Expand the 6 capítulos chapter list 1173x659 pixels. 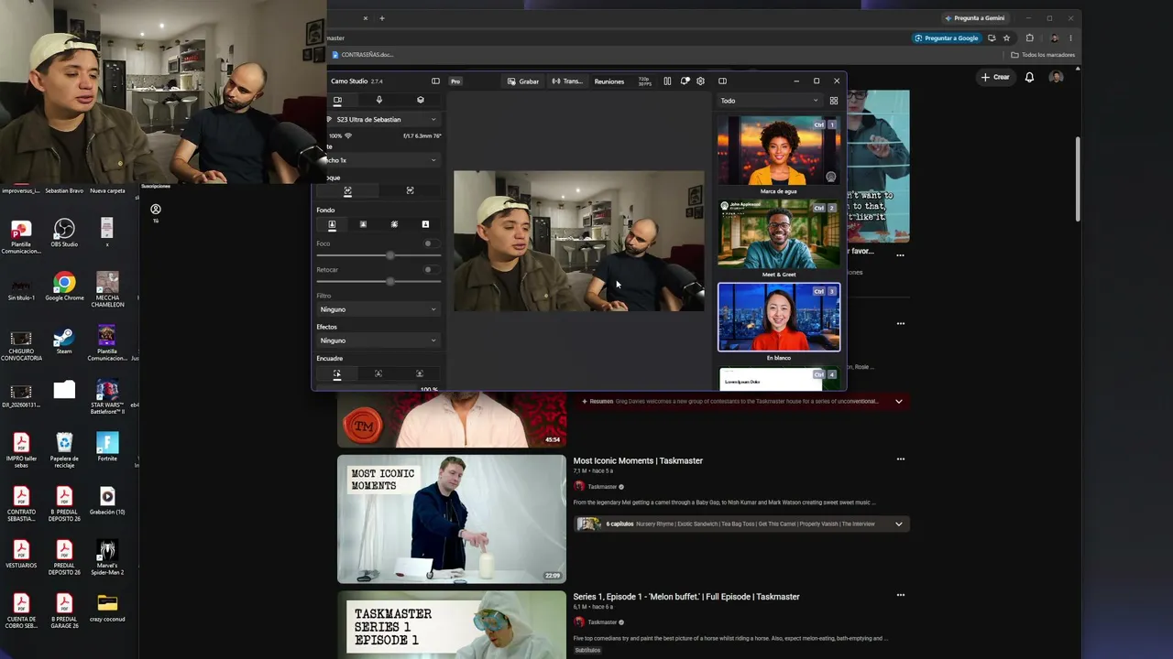[899, 524]
